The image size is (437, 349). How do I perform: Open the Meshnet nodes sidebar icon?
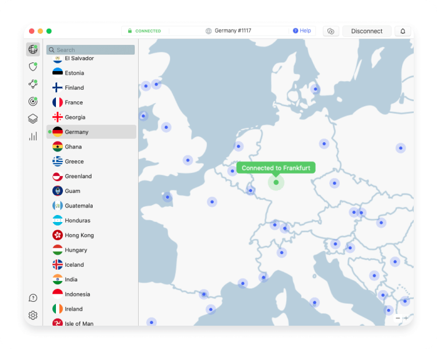pyautogui.click(x=33, y=84)
